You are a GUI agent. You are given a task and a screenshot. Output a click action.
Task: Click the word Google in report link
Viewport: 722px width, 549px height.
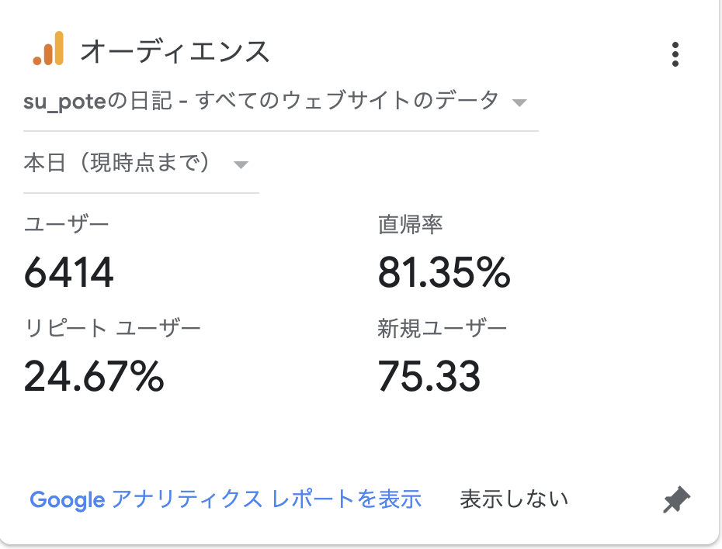(68, 500)
